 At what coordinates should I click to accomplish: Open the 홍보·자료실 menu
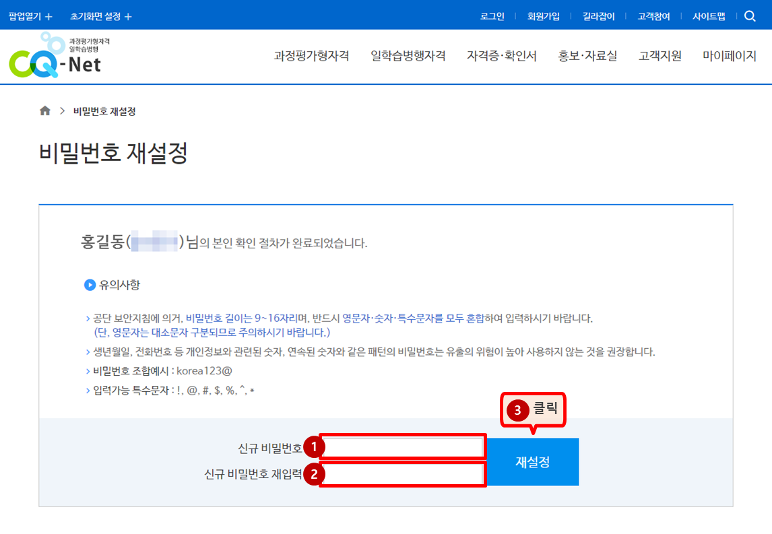click(x=587, y=56)
